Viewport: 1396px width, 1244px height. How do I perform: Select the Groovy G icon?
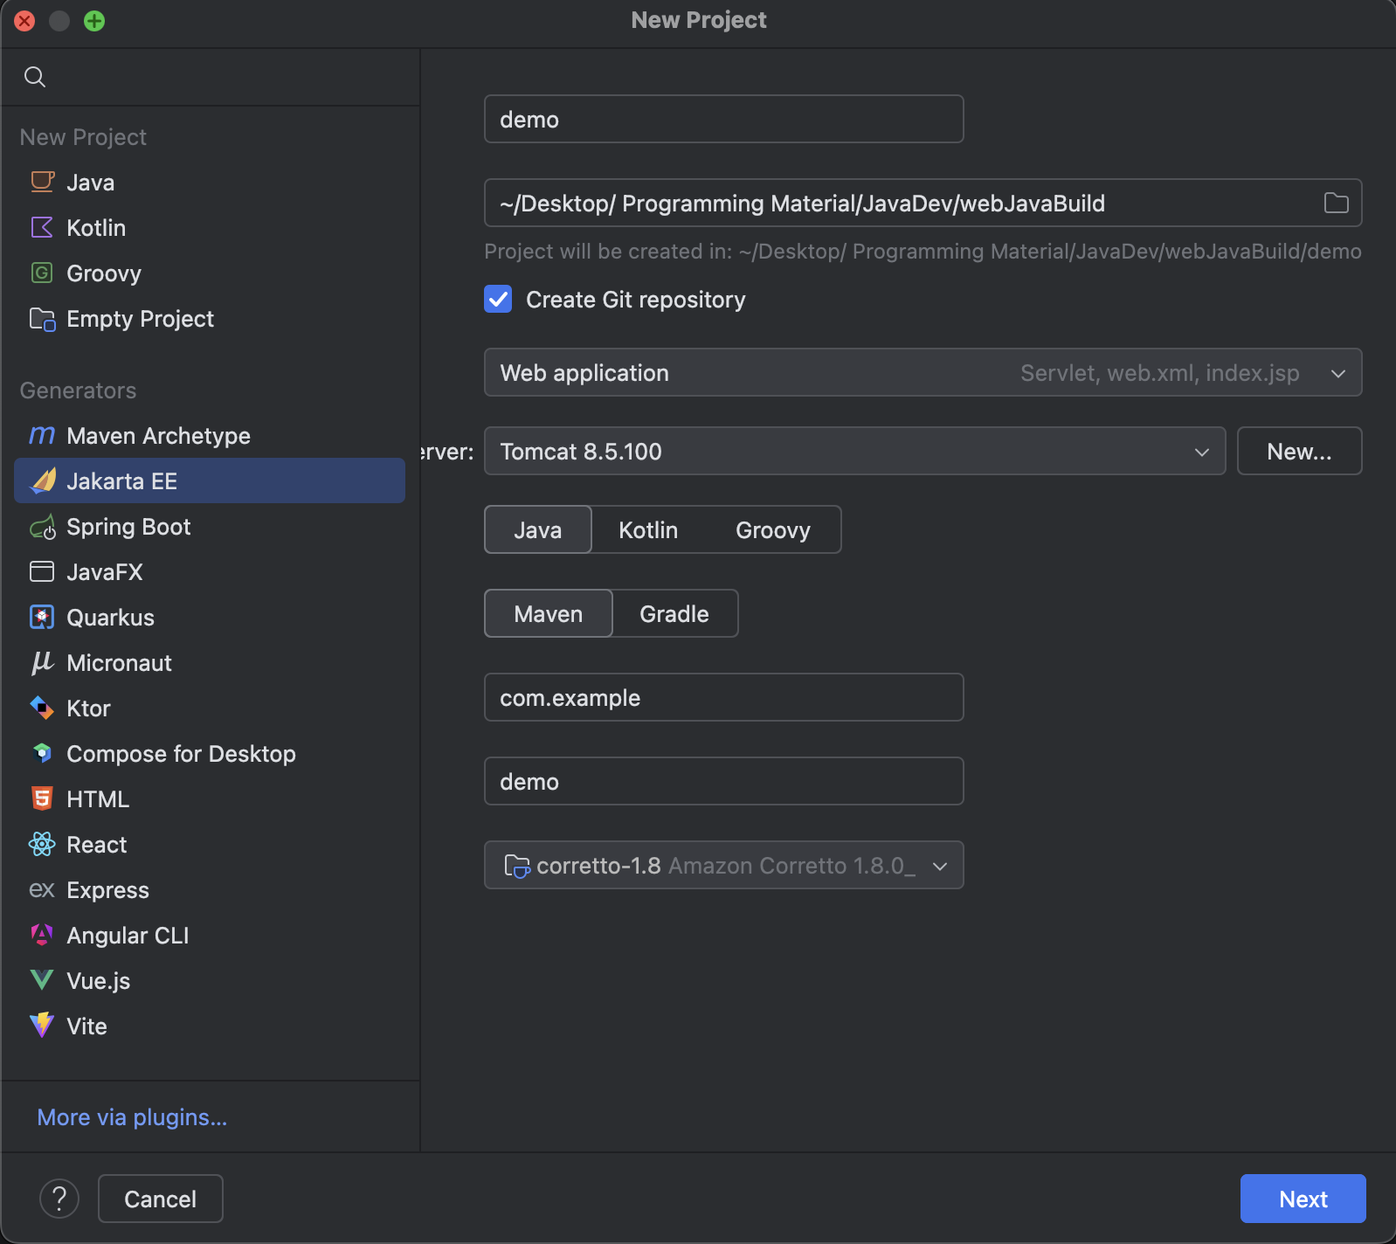(42, 273)
